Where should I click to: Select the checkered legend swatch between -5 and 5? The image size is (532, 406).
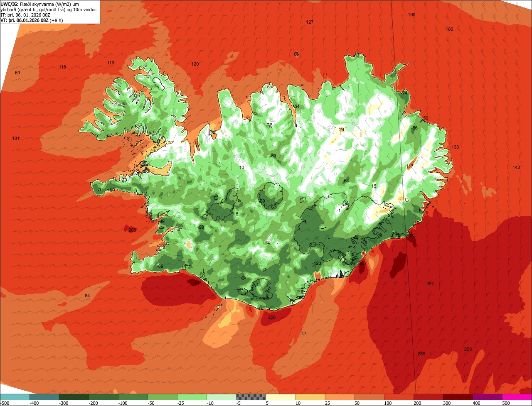click(x=251, y=397)
